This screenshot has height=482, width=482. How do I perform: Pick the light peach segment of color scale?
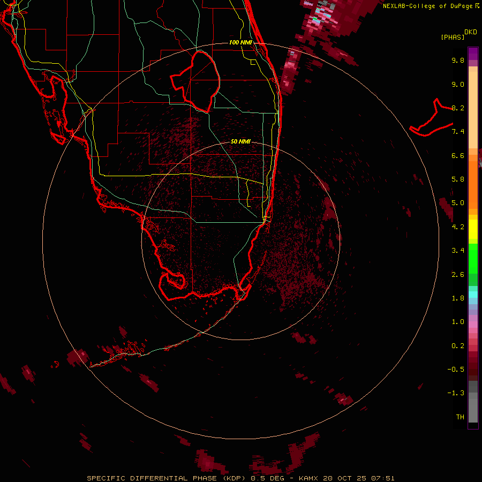pyautogui.click(x=473, y=110)
